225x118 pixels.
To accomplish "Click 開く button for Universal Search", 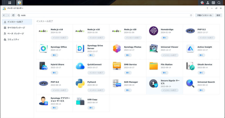I will (201, 90).
